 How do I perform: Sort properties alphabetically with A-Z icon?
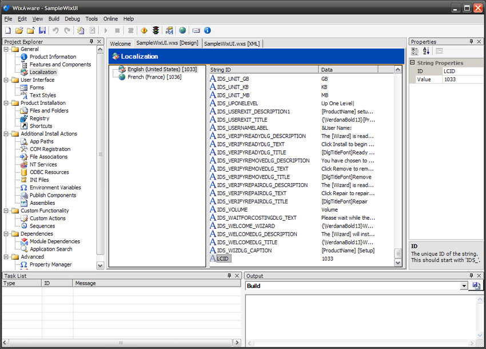pos(426,51)
